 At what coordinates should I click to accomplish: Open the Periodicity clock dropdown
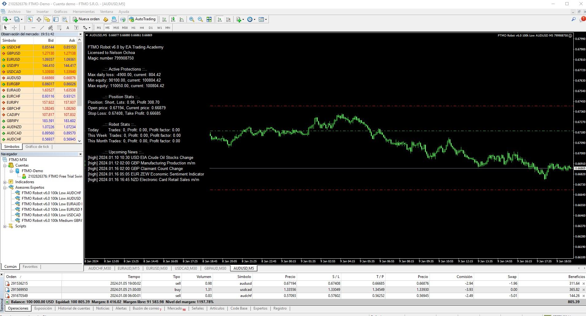point(251,19)
